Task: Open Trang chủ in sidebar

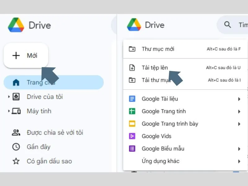Action: (x=54, y=82)
